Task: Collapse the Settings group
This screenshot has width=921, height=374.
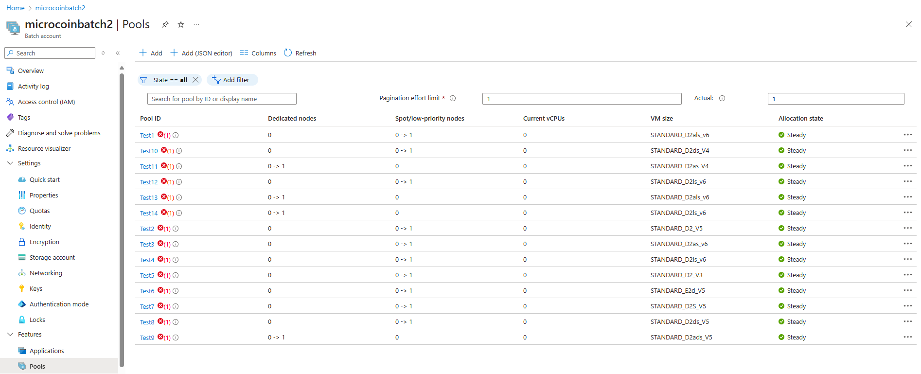Action: (10, 163)
